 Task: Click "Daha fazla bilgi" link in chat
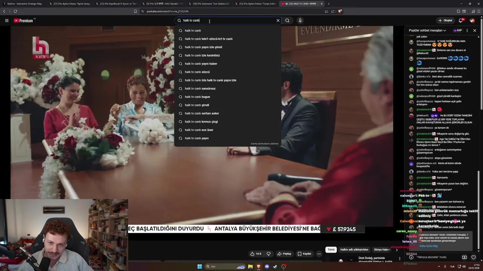(x=429, y=246)
